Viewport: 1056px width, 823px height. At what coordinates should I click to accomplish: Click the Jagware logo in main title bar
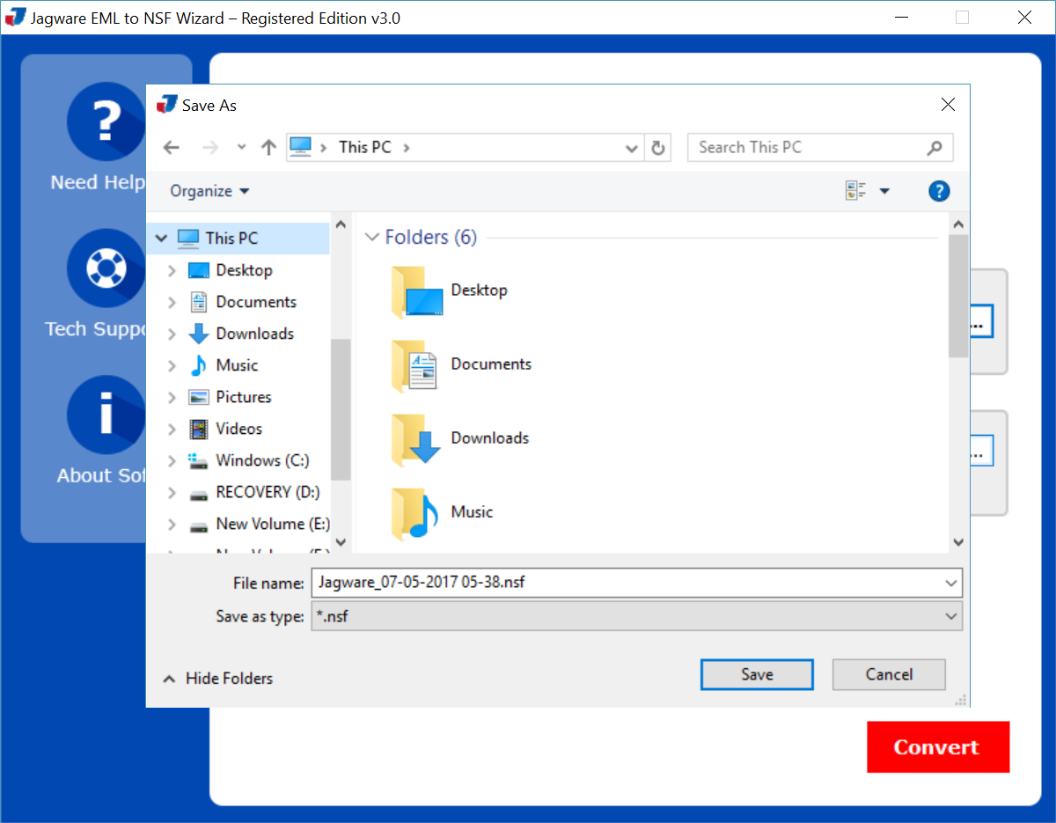15,18
